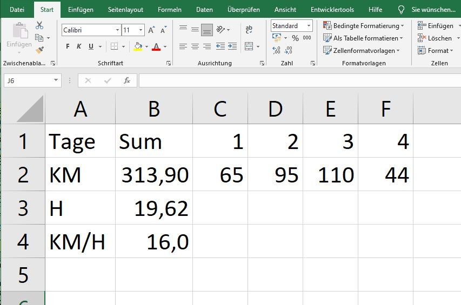
Task: Open the Name Box dropdown arrow
Action: [x=56, y=80]
